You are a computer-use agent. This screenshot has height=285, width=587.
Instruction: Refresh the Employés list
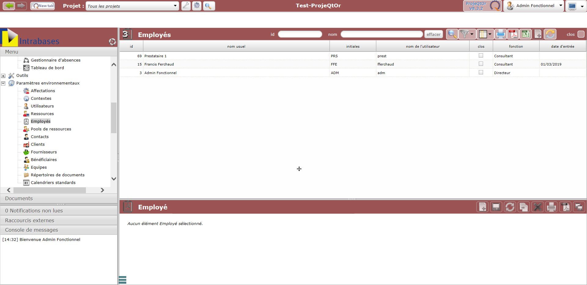tap(550, 34)
